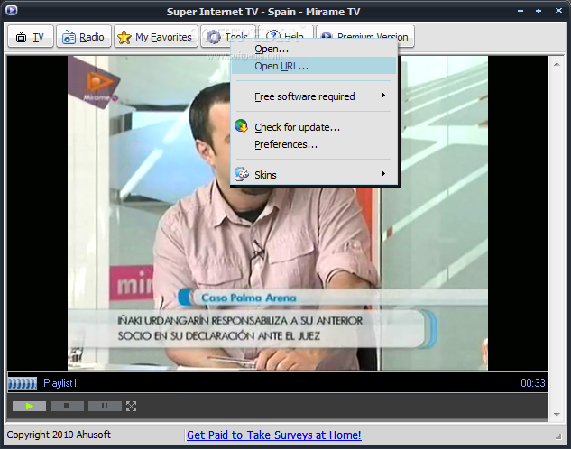The width and height of the screenshot is (571, 449).
Task: Open the TV channels menu
Action: tap(31, 36)
